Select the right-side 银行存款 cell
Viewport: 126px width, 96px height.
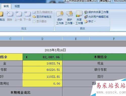pos(94,70)
